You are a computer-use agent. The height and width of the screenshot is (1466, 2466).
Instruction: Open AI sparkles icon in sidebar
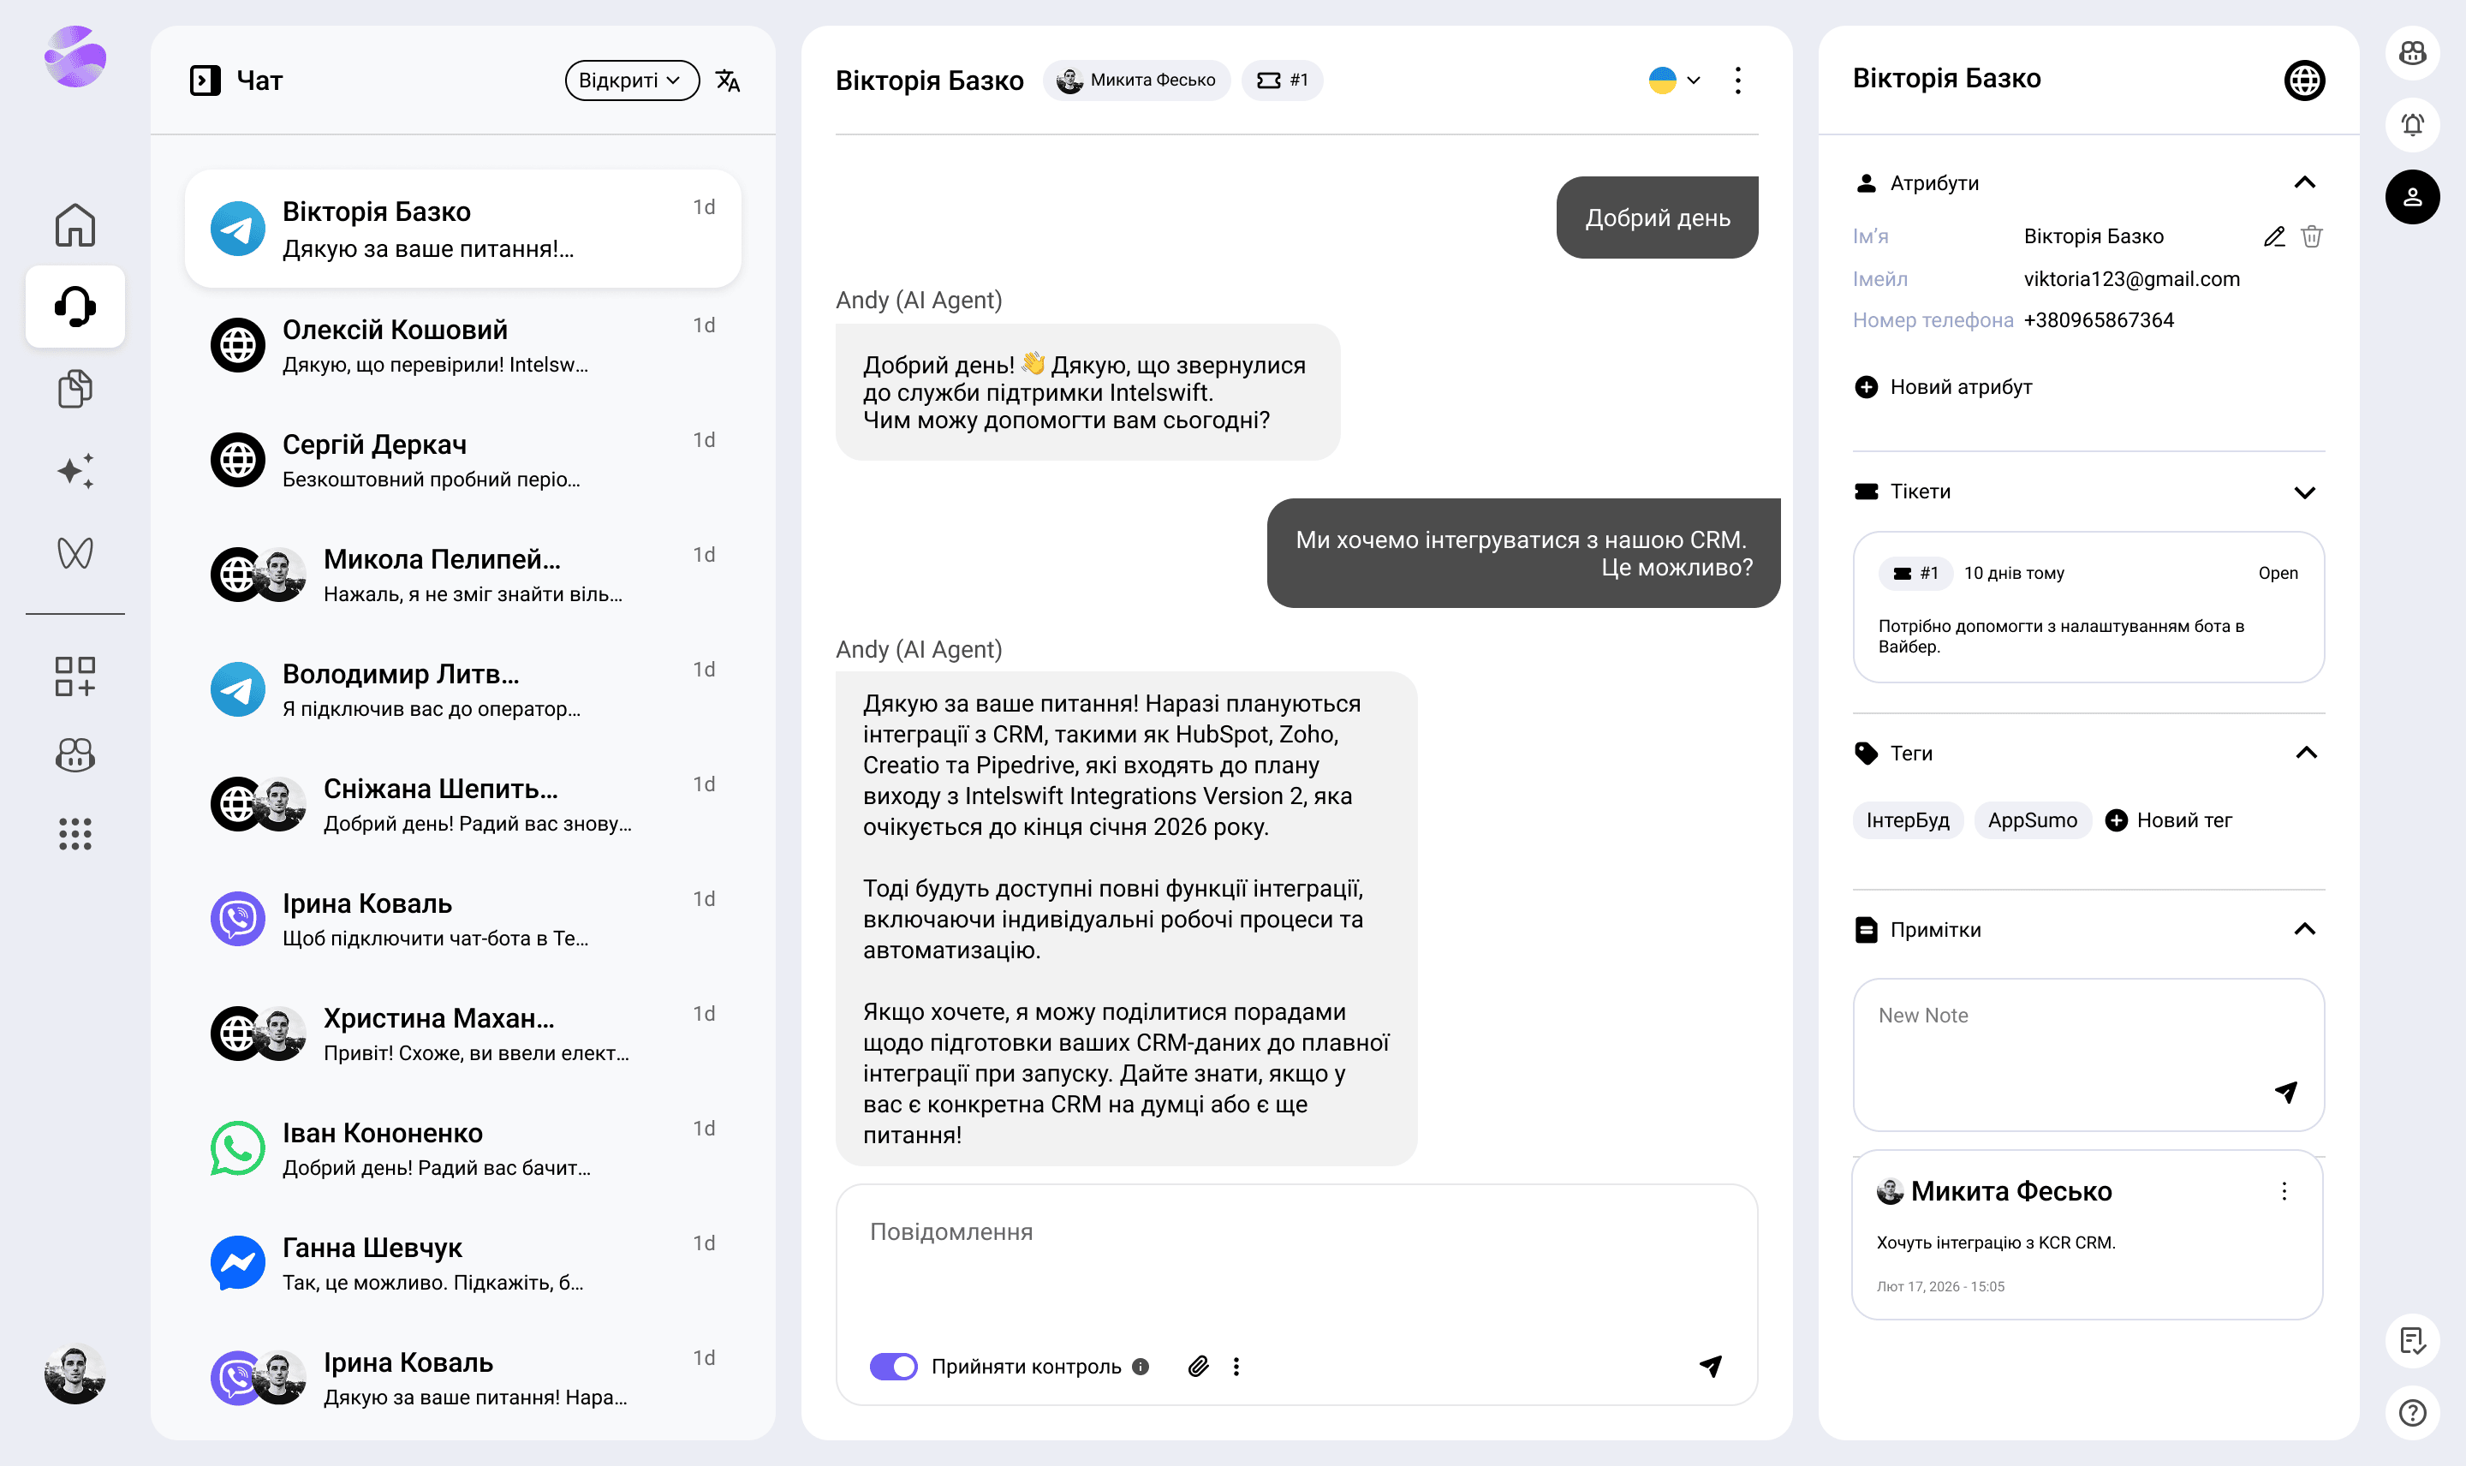coord(75,471)
